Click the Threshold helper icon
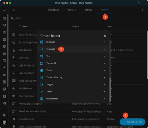The width and height of the screenshot is (148, 128). click(x=42, y=63)
